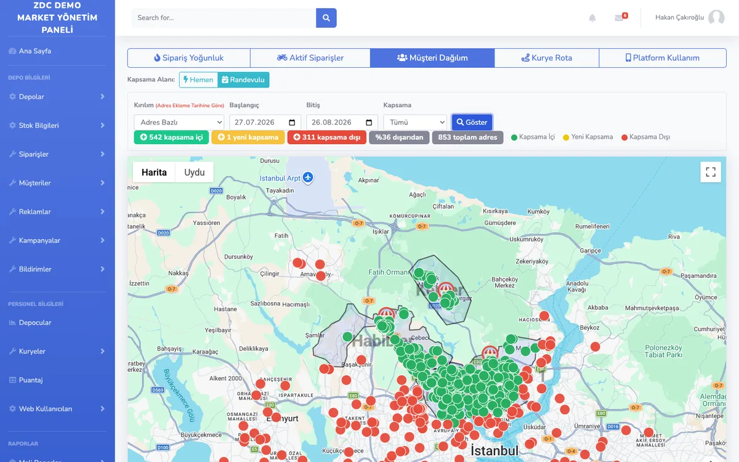Switch to Sipariş Yoğunluk tab
This screenshot has height=462, width=739.
click(x=188, y=58)
